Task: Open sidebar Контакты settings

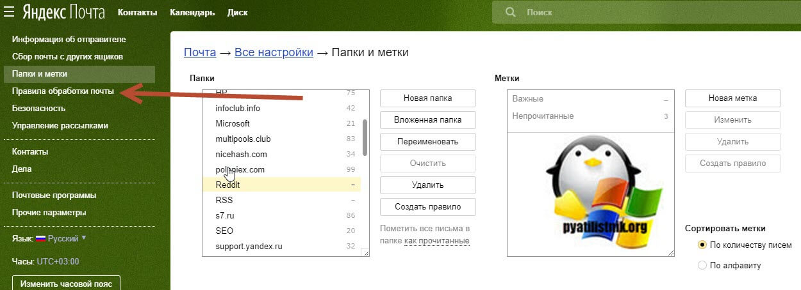Action: coord(30,152)
